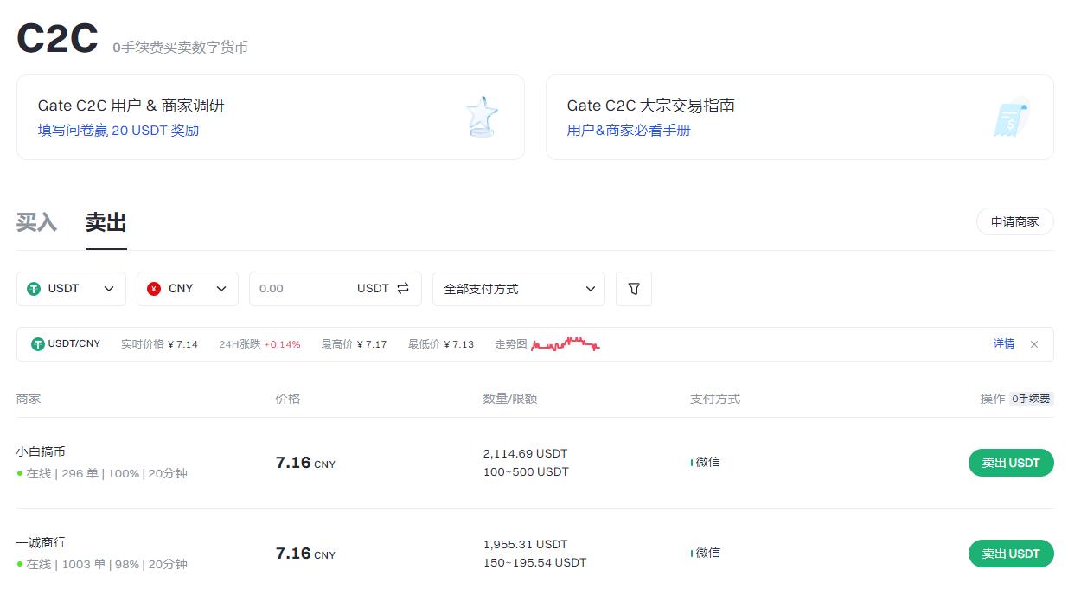Screen dimensions: 1068x589
Task: Click the receipt guide icon
Action: 1011,117
